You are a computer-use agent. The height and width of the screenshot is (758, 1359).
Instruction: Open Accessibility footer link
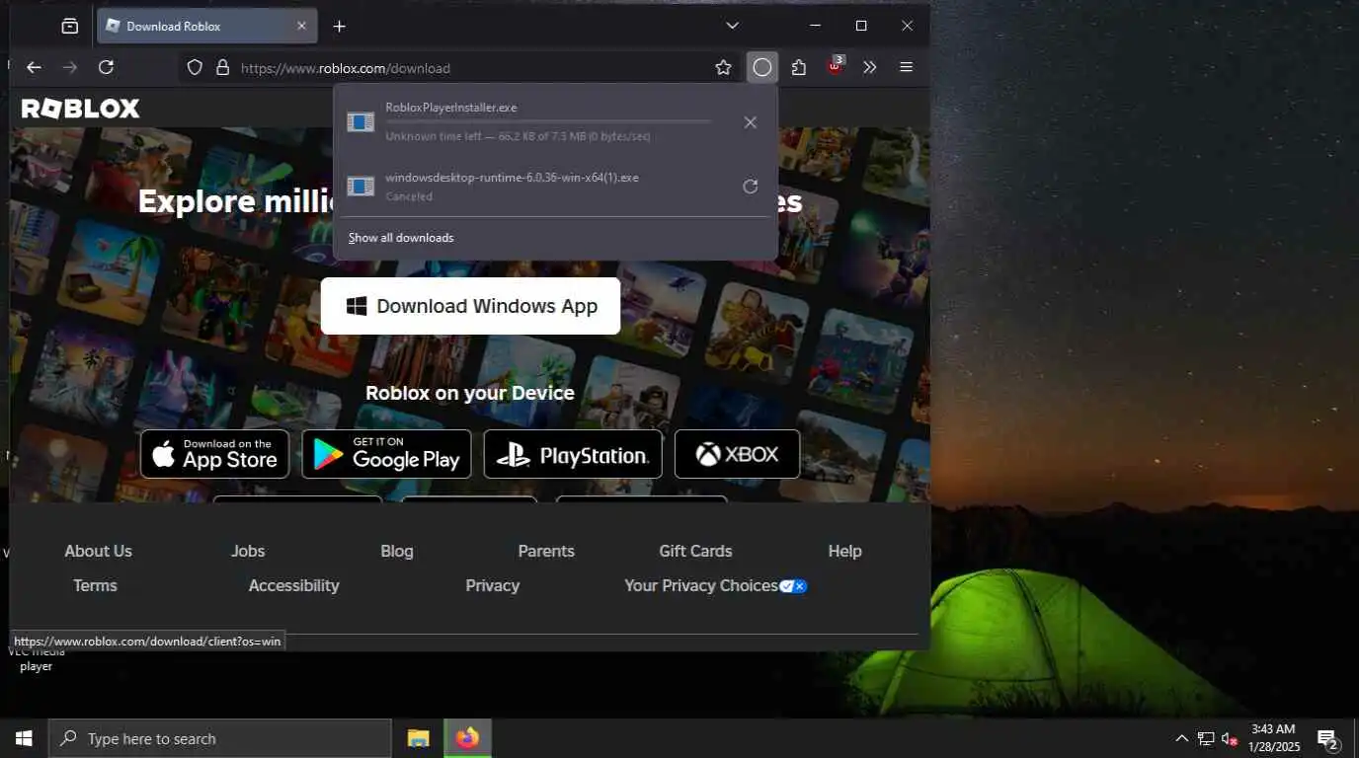click(293, 585)
